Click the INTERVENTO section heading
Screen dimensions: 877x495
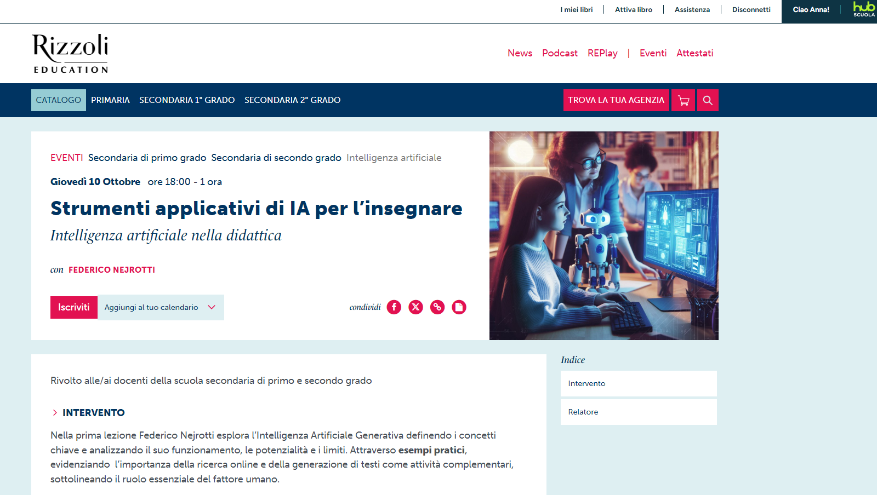click(x=94, y=413)
